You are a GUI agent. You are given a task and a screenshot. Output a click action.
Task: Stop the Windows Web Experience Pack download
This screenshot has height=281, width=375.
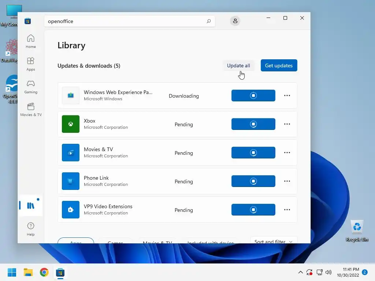point(253,95)
